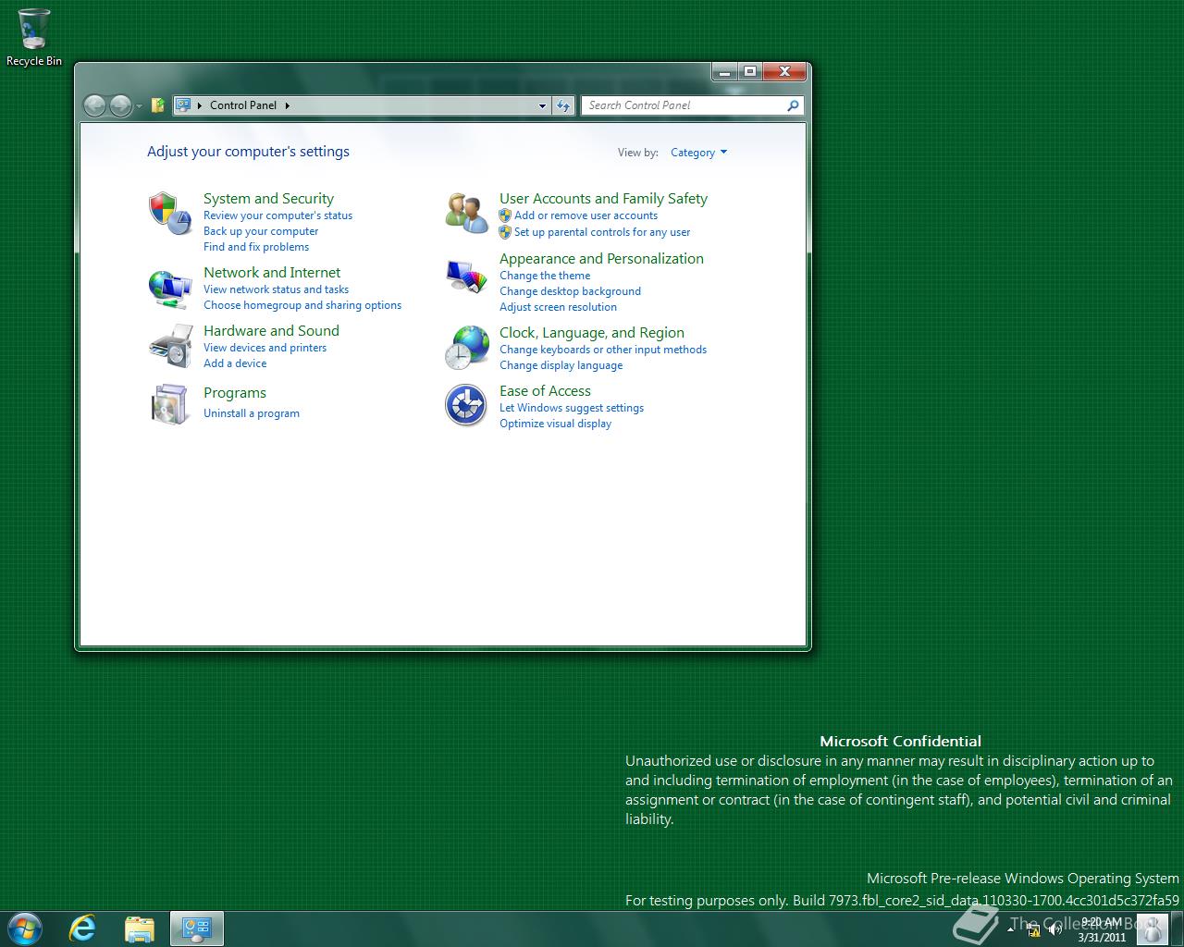Image resolution: width=1184 pixels, height=947 pixels.
Task: Open the Appearance and Personalization monitor icon
Action: [466, 276]
